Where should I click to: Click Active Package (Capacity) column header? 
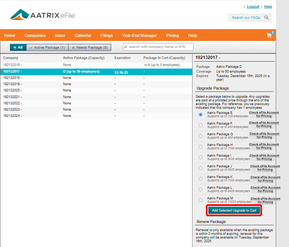84,58
